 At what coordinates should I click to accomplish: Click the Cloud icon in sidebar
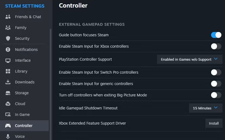point(8,104)
